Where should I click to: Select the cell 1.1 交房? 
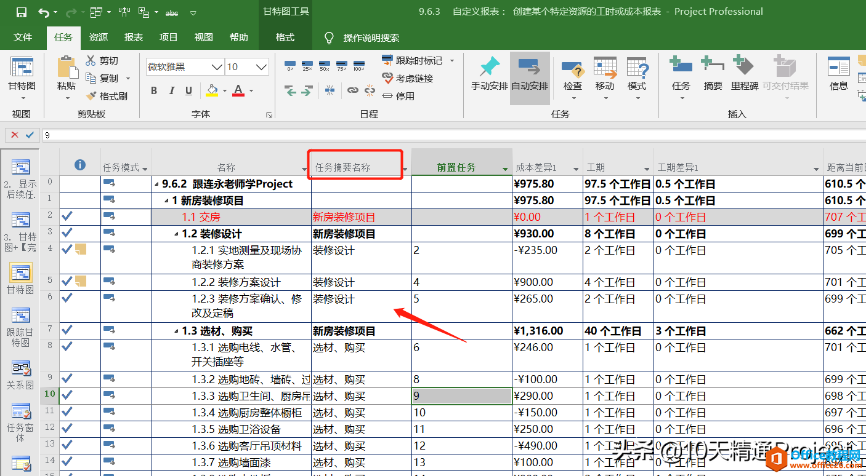(231, 217)
